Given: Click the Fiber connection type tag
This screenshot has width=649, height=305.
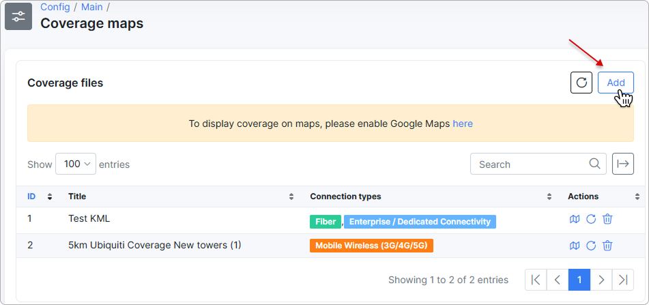Looking at the screenshot, I should 326,221.
